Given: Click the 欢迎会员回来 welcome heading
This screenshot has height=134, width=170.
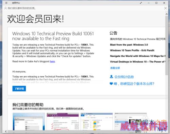Looking at the screenshot, I should 35,19.
